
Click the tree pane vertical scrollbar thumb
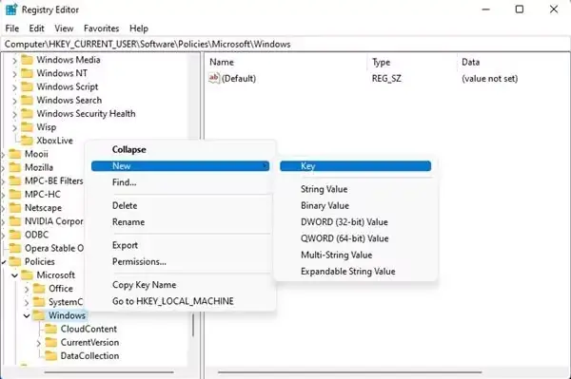click(193, 325)
